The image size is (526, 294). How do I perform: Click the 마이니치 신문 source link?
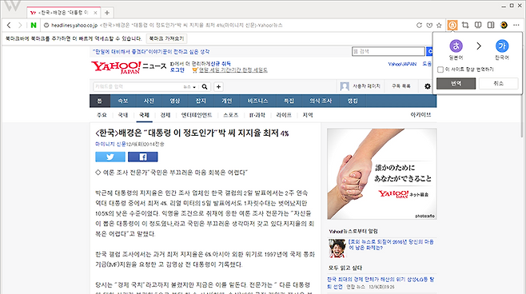110,144
